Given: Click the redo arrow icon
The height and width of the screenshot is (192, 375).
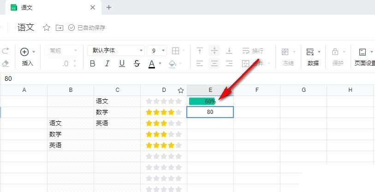Looking at the screenshot, I should pos(6,51).
